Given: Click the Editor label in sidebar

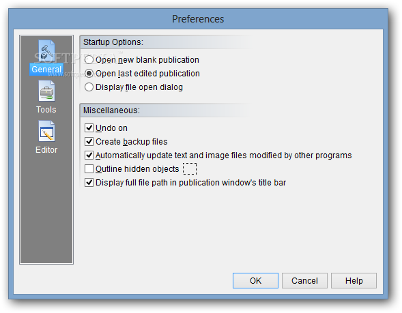Looking at the screenshot, I should coord(46,150).
